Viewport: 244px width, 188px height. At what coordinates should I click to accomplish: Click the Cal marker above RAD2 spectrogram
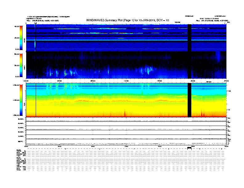click(x=35, y=23)
